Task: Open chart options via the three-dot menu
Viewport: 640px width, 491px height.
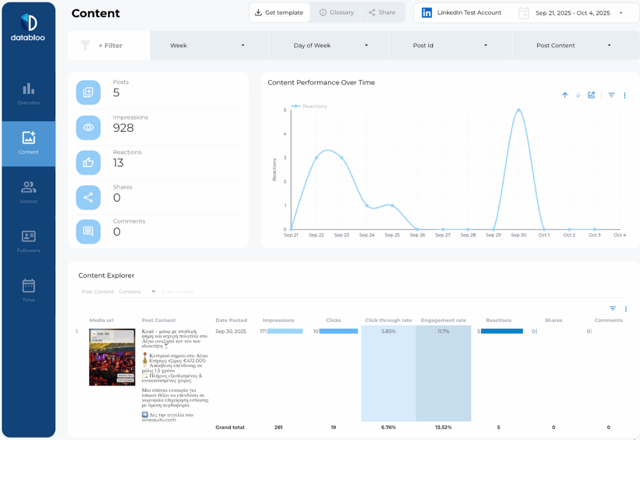Action: (625, 95)
